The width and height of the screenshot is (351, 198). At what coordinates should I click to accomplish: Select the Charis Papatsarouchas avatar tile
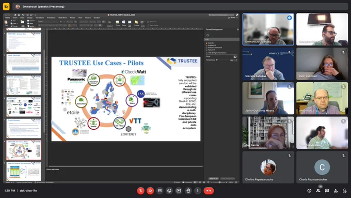[x=322, y=167]
